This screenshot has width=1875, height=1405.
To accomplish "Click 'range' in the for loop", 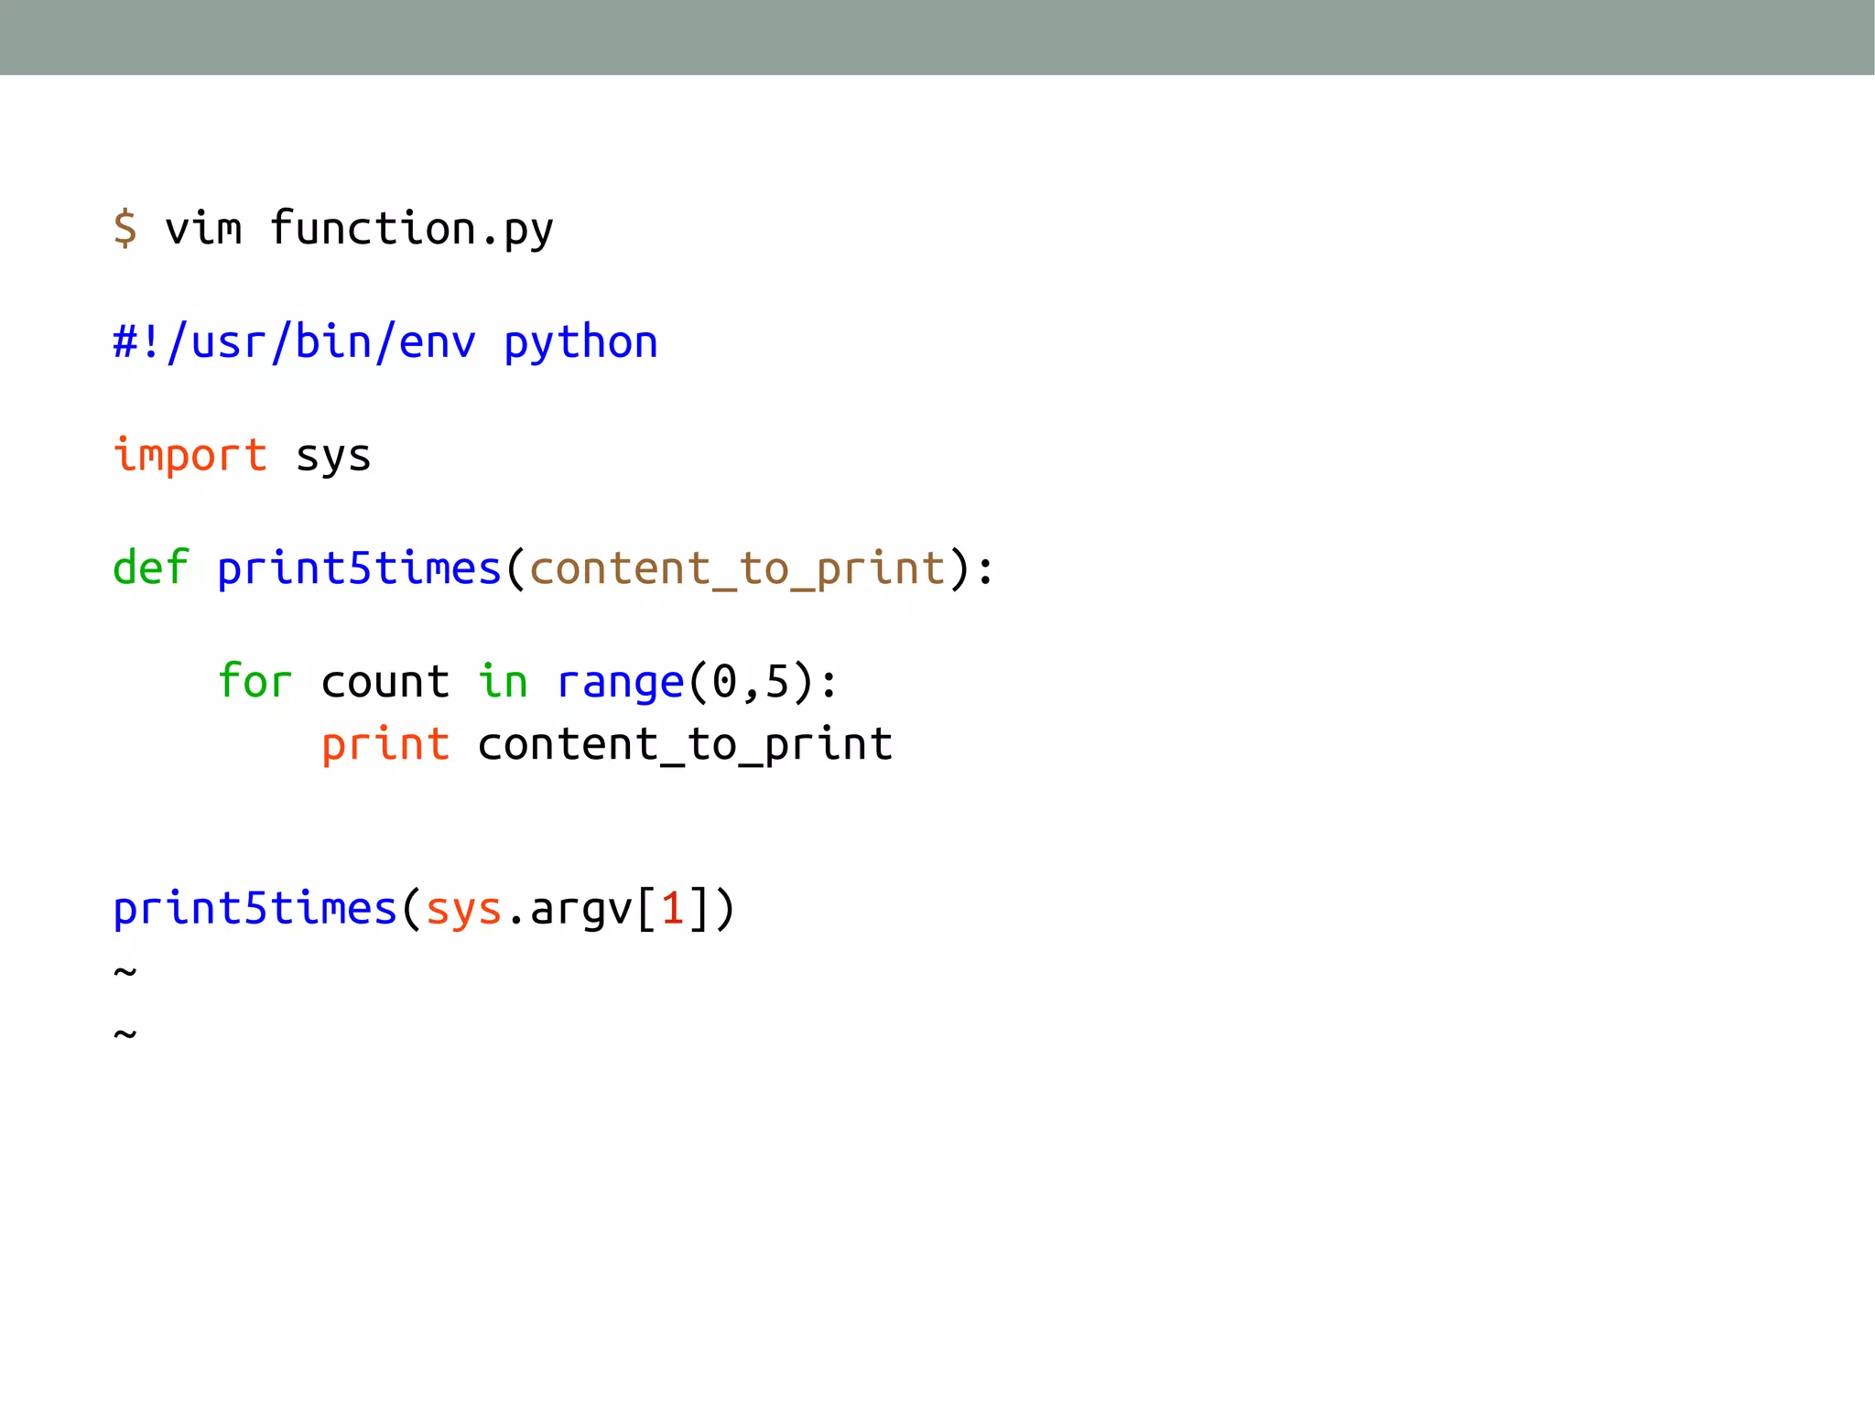I will coord(621,686).
